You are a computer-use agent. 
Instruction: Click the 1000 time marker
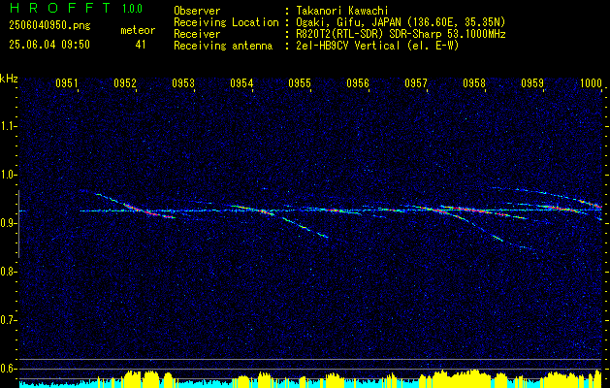(x=591, y=82)
